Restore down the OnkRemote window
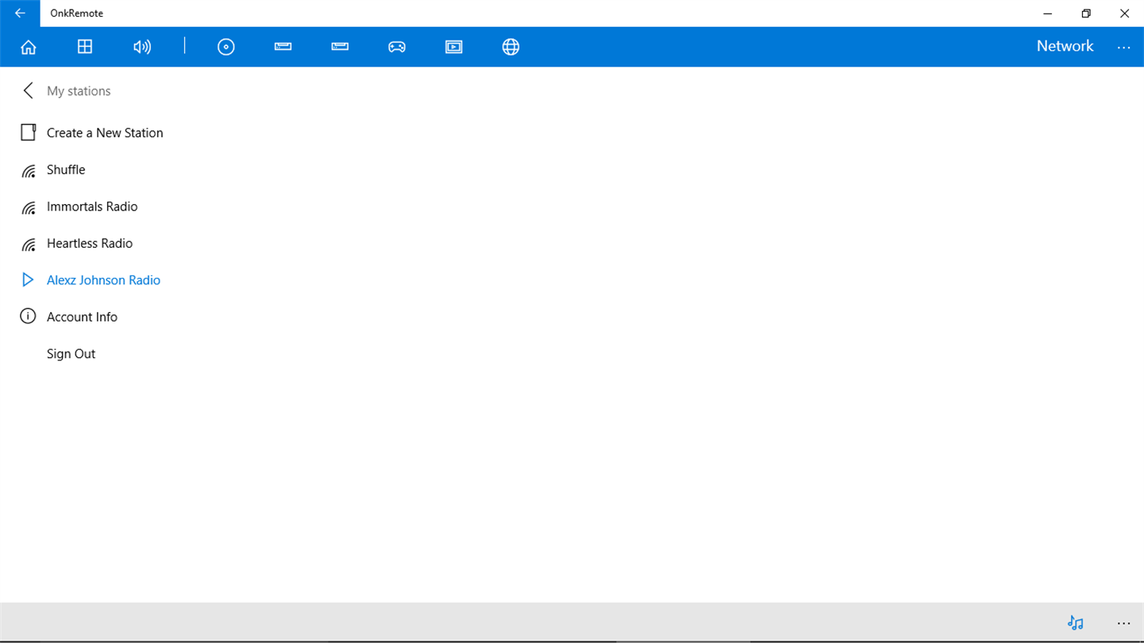Viewport: 1144px width, 643px height. tap(1086, 13)
